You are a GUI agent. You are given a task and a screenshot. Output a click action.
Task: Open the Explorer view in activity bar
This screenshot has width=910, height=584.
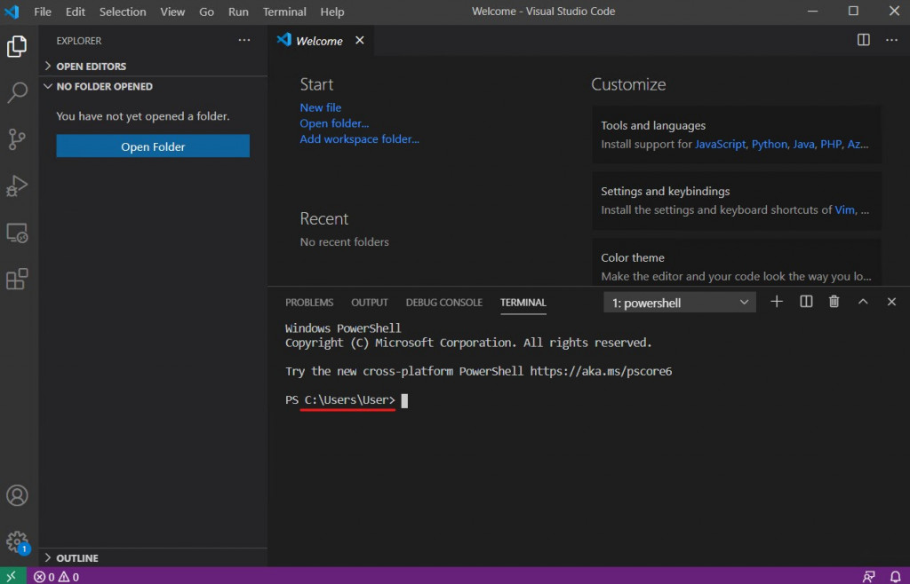click(x=17, y=46)
